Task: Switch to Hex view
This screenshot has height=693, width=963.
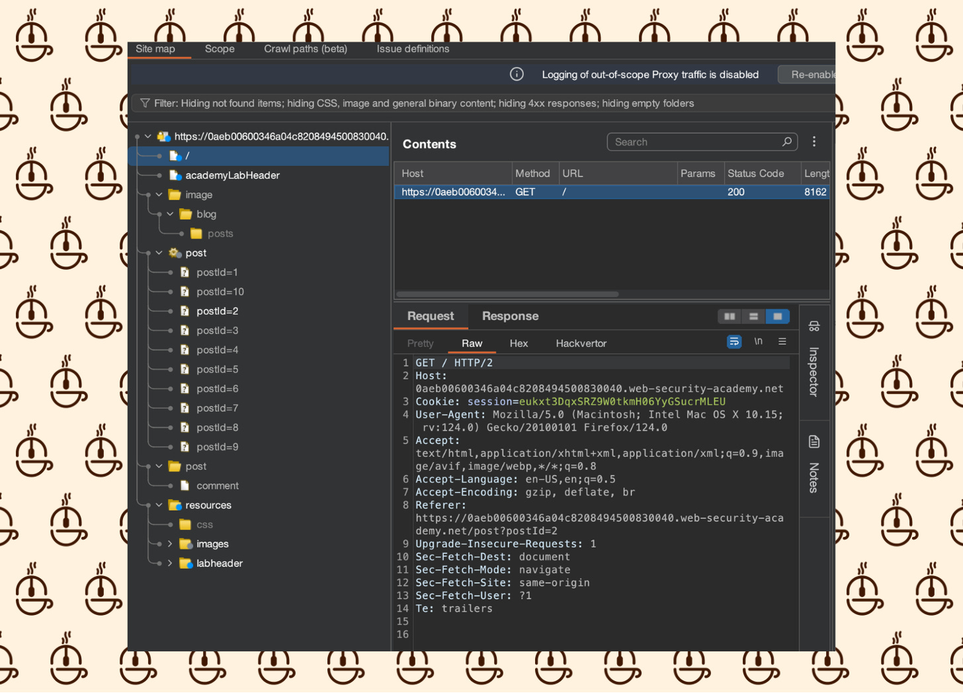Action: (x=519, y=343)
